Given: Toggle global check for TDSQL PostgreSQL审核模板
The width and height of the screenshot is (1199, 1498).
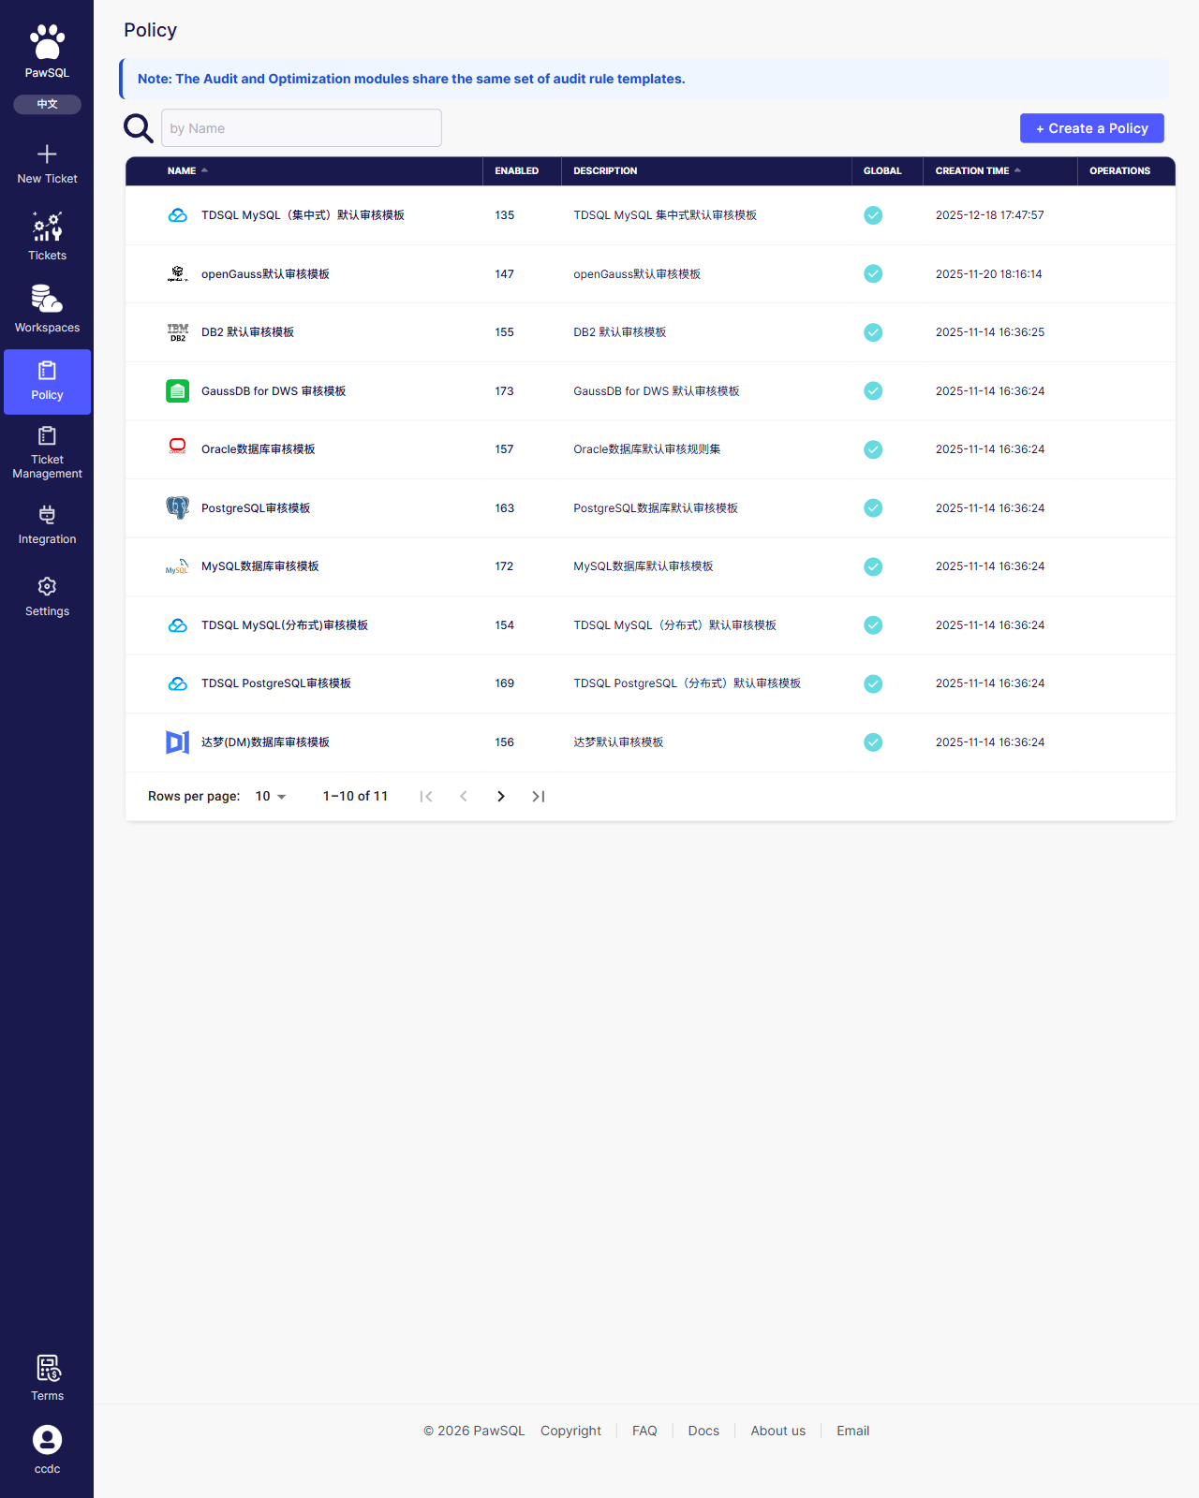Looking at the screenshot, I should 873,683.
